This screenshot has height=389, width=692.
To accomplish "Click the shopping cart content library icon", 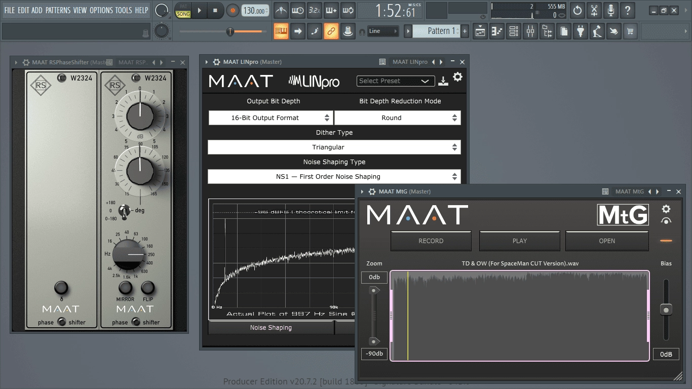I will (630, 31).
